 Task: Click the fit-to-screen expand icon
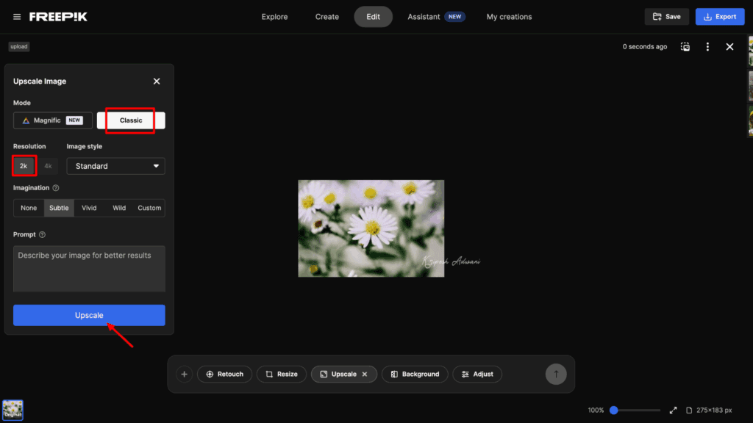point(673,410)
